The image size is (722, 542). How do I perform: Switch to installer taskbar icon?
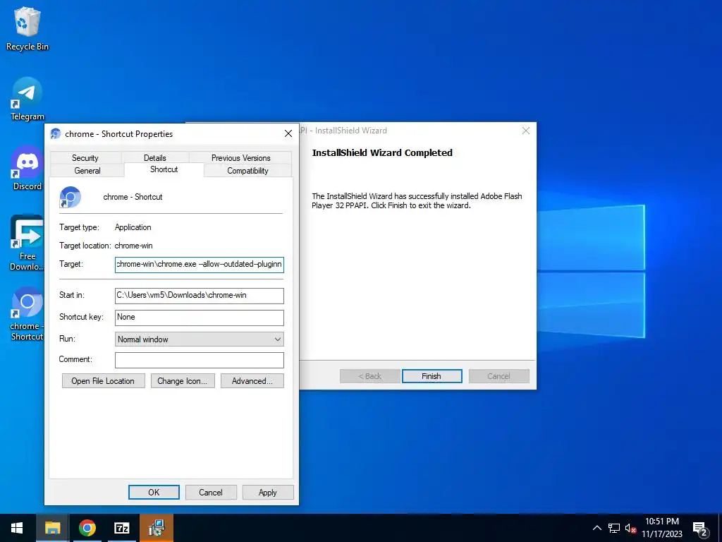click(x=157, y=528)
